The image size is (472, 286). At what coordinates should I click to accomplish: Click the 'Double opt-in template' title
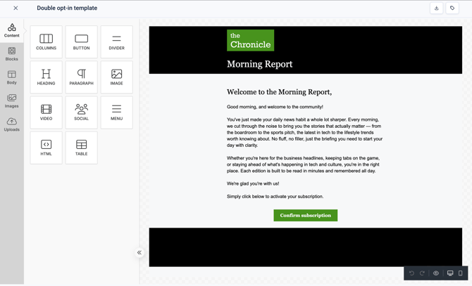[67, 8]
